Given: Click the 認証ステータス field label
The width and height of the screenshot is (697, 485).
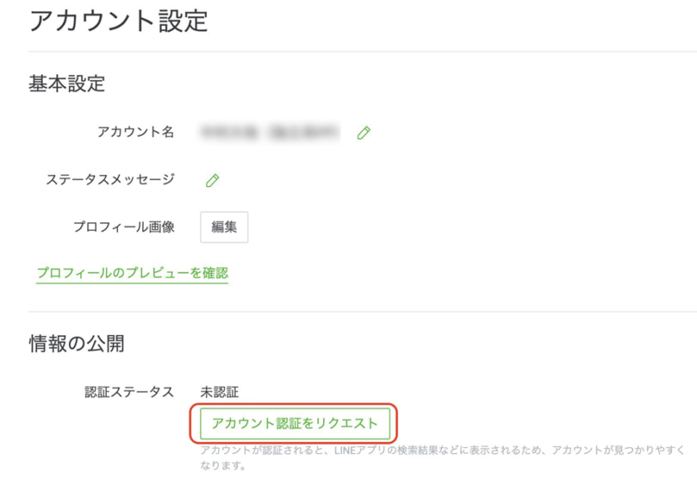Looking at the screenshot, I should pos(129,392).
